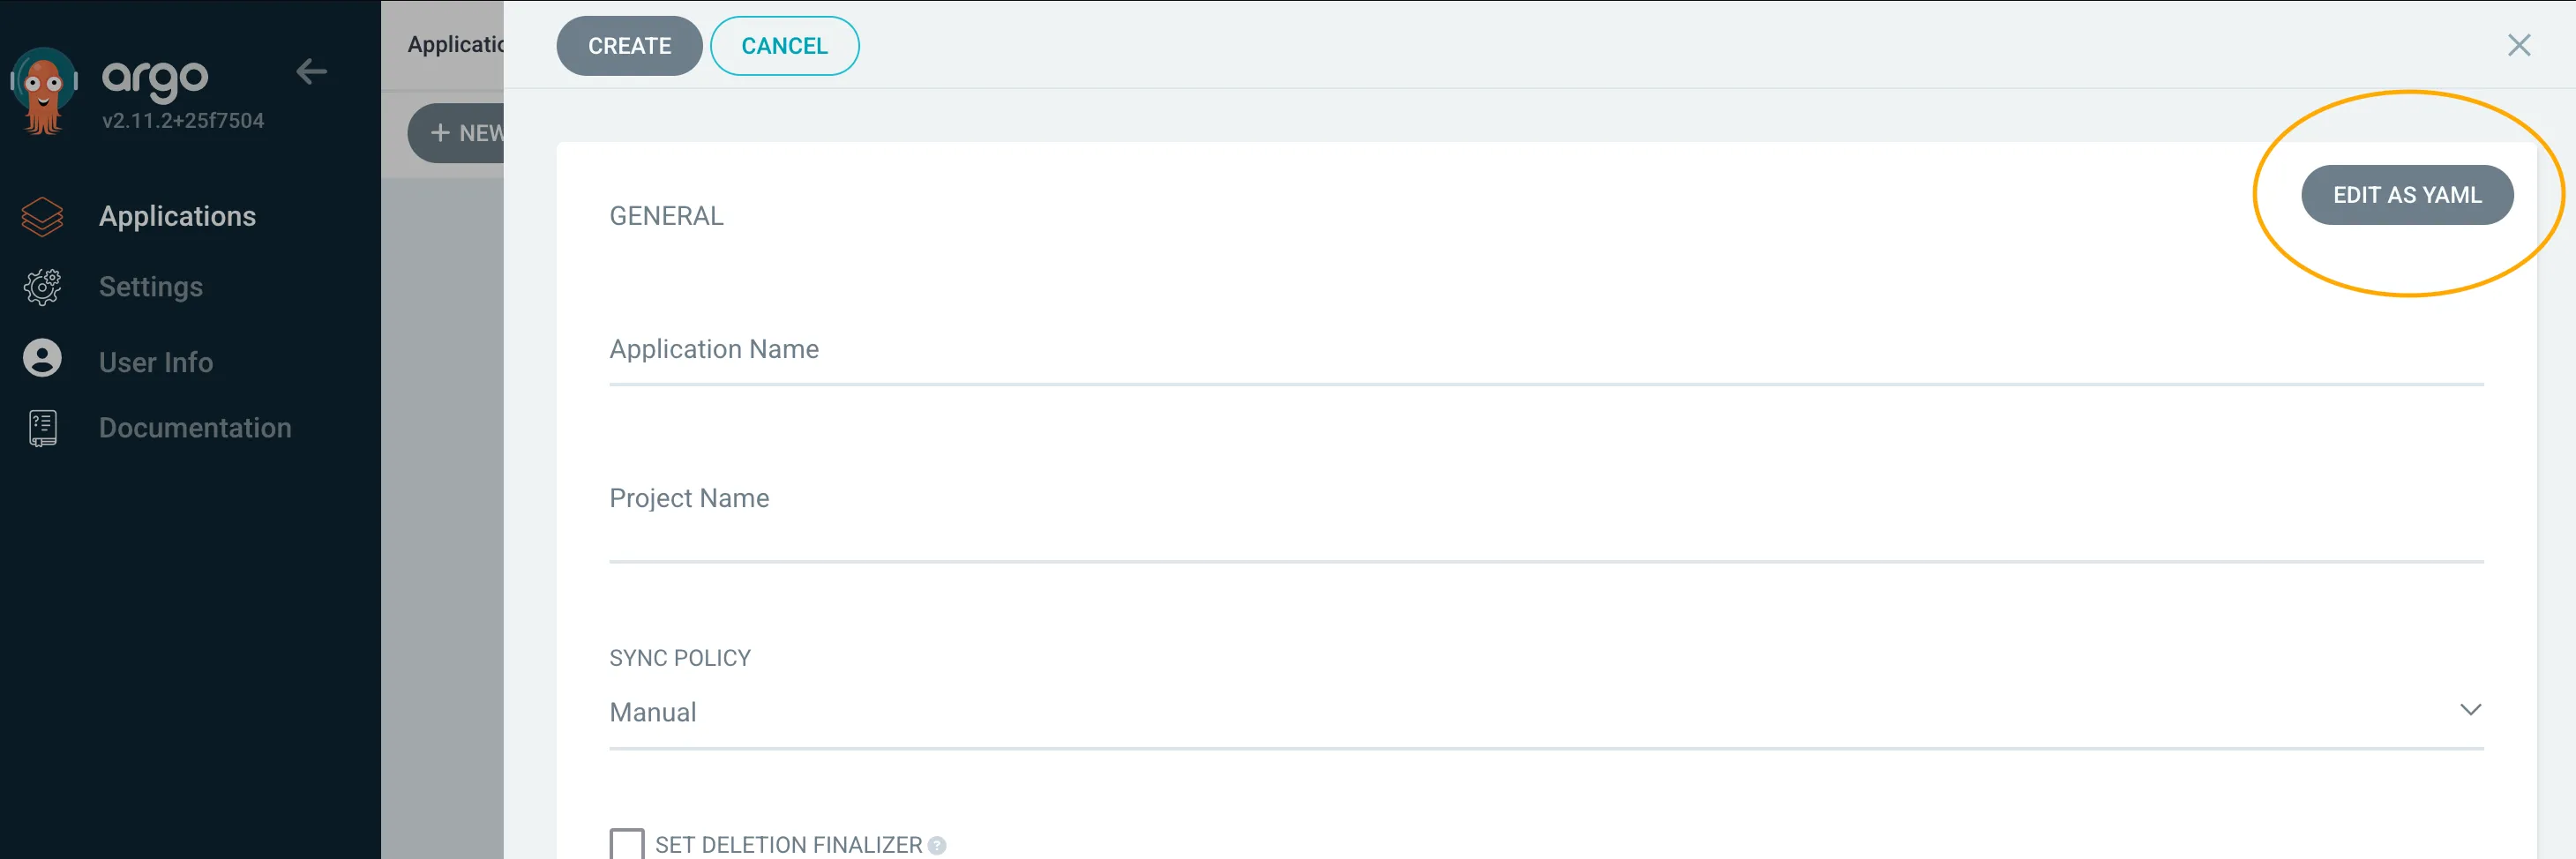Open the User Info page
This screenshot has width=2576, height=859.
pos(156,362)
